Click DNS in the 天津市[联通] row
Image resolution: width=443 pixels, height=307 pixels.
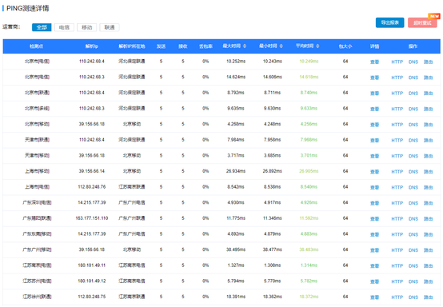click(413, 141)
